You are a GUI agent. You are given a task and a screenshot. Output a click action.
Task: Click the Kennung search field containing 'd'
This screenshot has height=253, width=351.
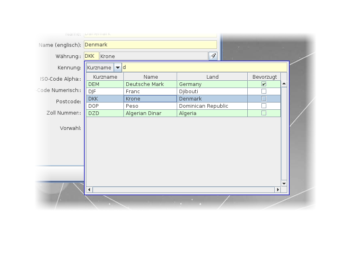point(204,67)
